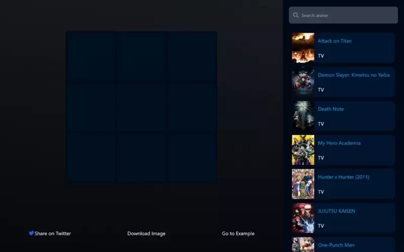The image size is (404, 252).
Task: Click the Twitter bird icon
Action: [31, 233]
